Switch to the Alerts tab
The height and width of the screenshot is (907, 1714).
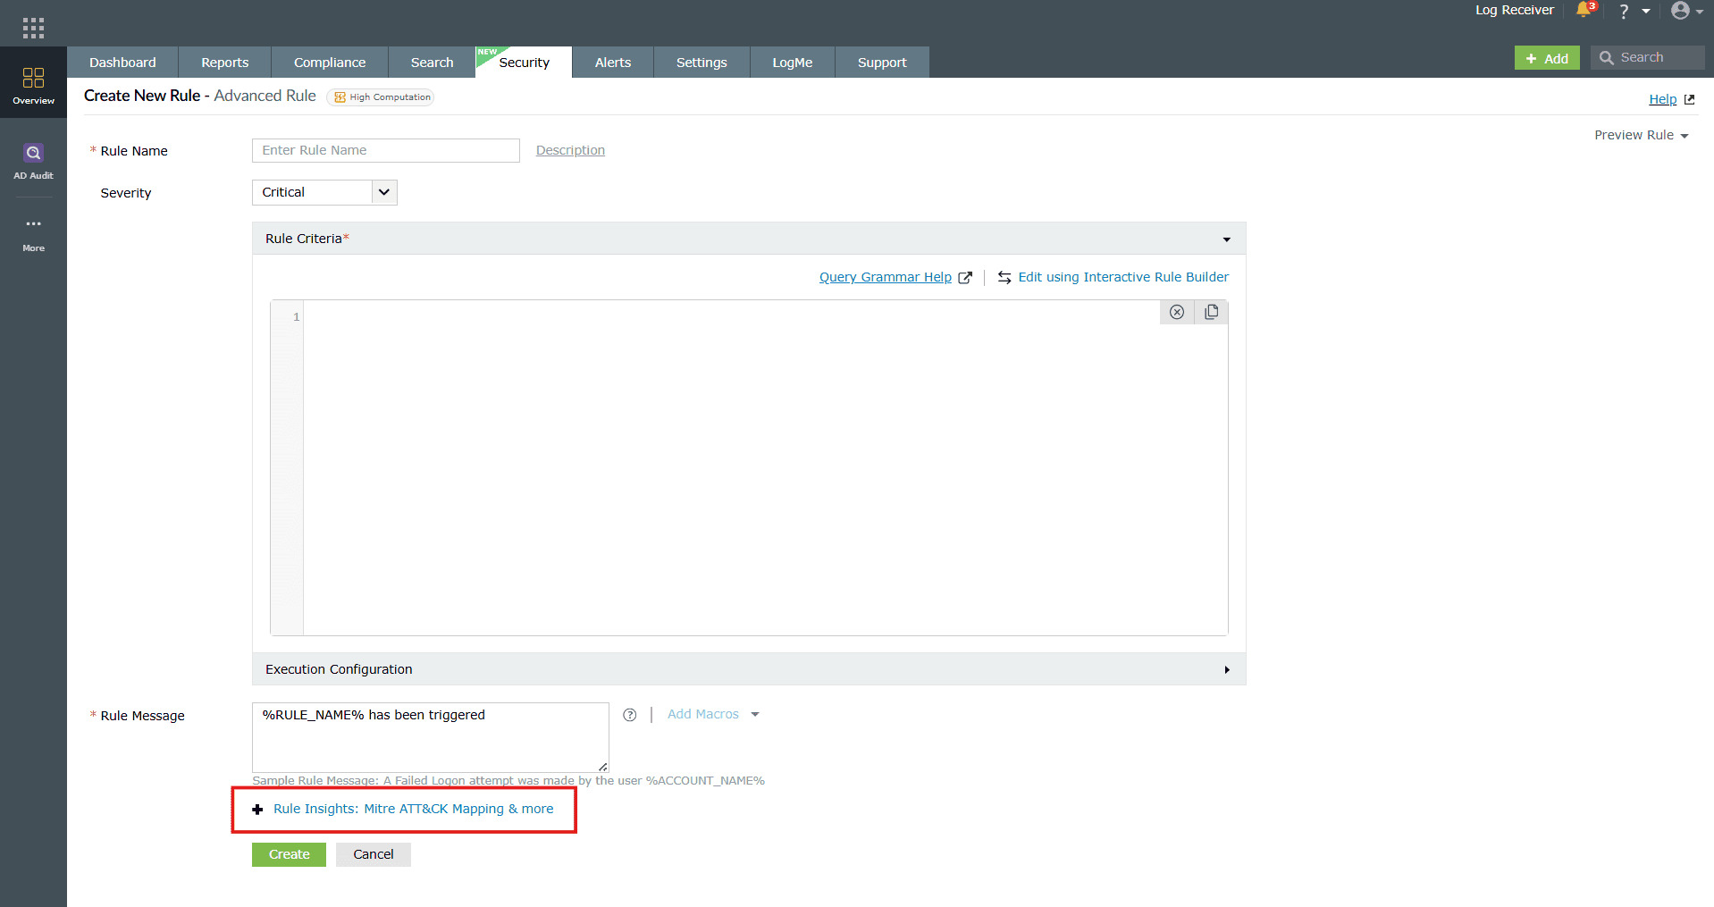612,62
